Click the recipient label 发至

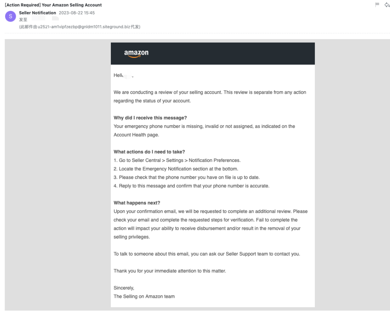click(23, 20)
